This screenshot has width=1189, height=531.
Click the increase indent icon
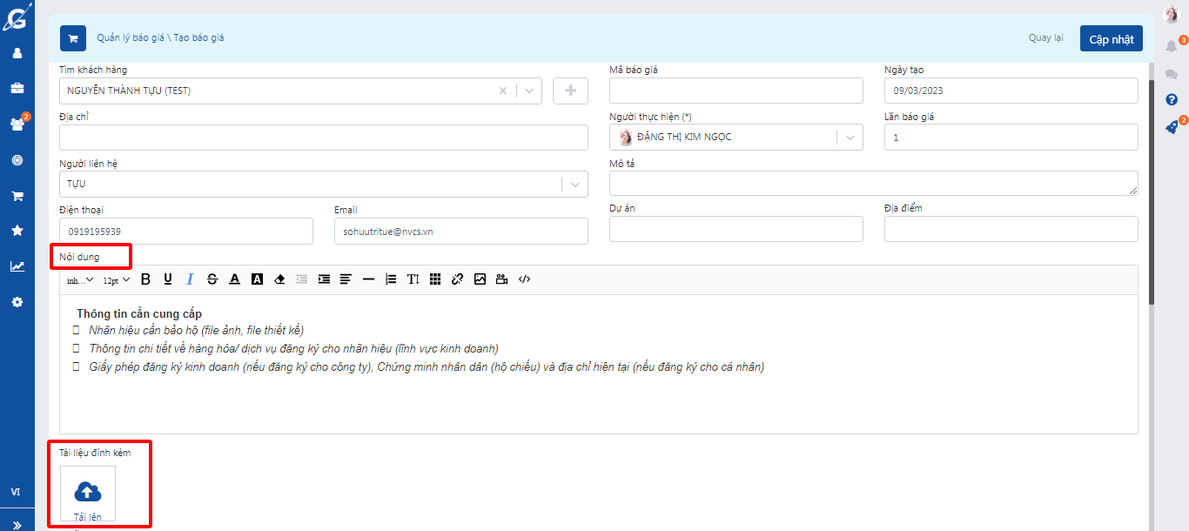pos(324,279)
